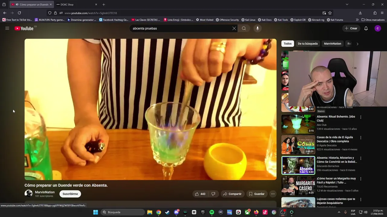
Task: Open options for Absenta: Historia, Misterios video
Action: click(361, 158)
